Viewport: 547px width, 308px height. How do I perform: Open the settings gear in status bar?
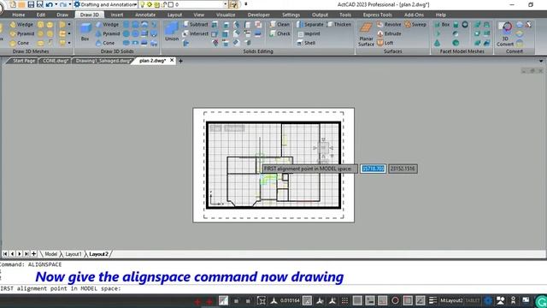pyautogui.click(x=488, y=300)
